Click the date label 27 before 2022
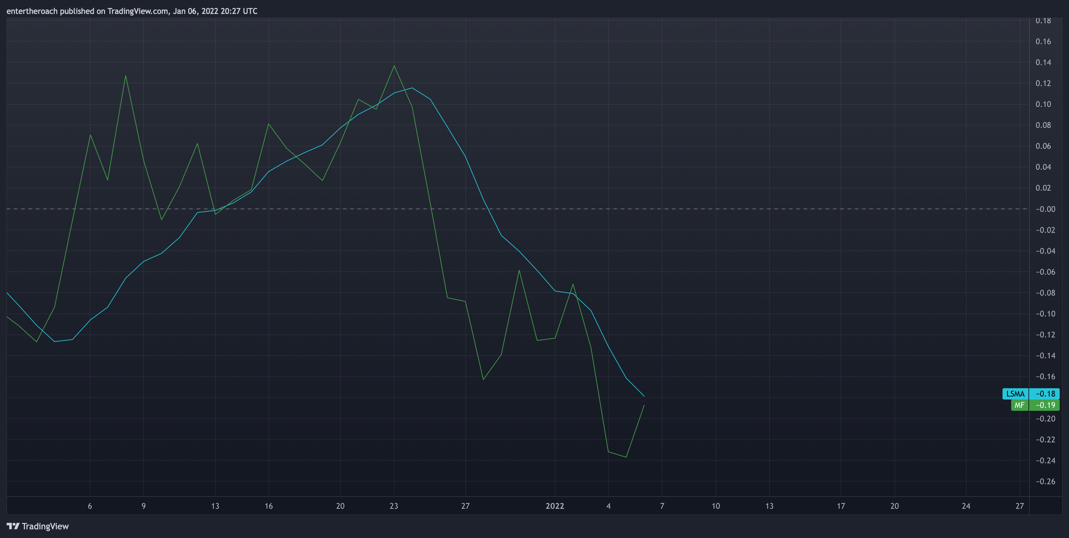The image size is (1069, 538). point(465,506)
